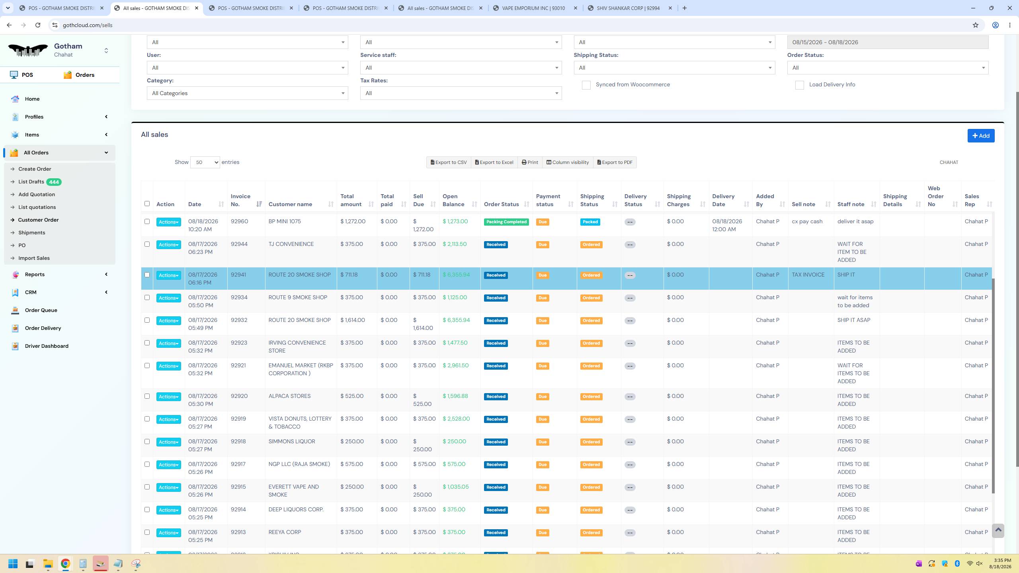
Task: Select the checkbox for invoice 92944 row
Action: (147, 244)
